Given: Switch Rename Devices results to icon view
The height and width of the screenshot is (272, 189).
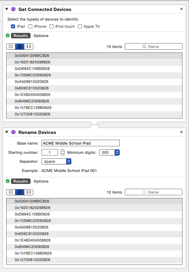Looking at the screenshot, I should pyautogui.click(x=11, y=192).
